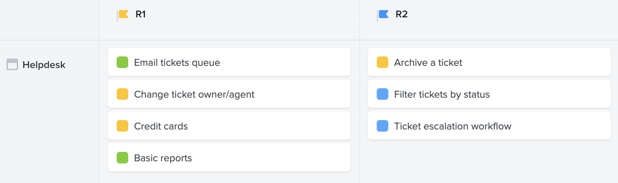This screenshot has height=183, width=618.
Task: Click the R2 release column header
Action: click(401, 14)
